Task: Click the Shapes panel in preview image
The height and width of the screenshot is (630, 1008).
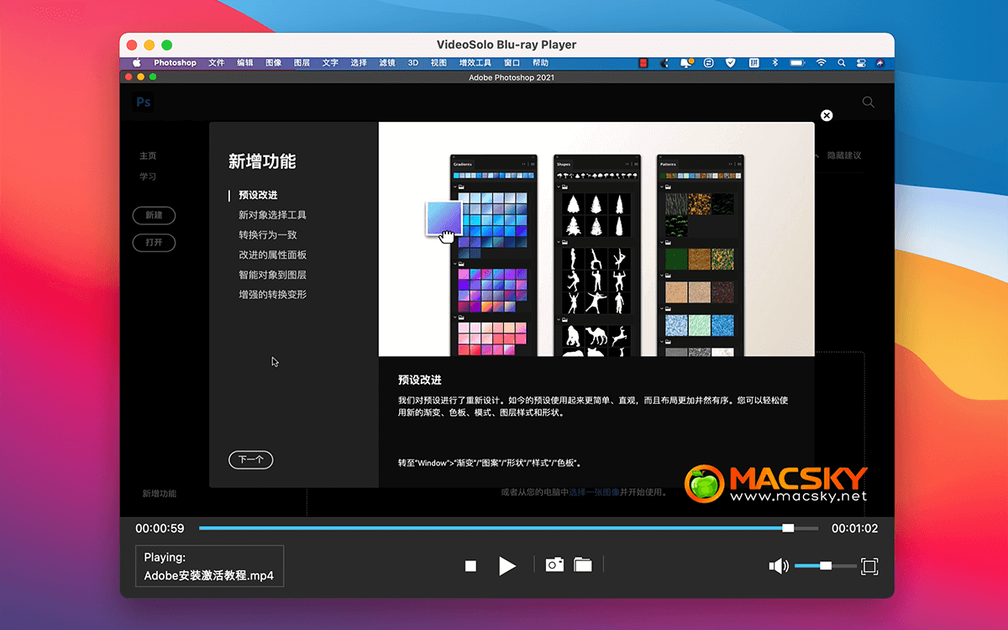Action: click(x=597, y=255)
